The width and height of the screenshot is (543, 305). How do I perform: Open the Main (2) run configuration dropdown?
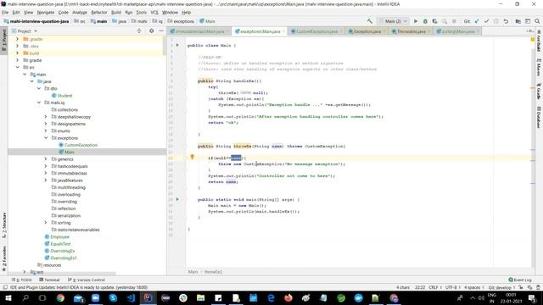(x=393, y=21)
